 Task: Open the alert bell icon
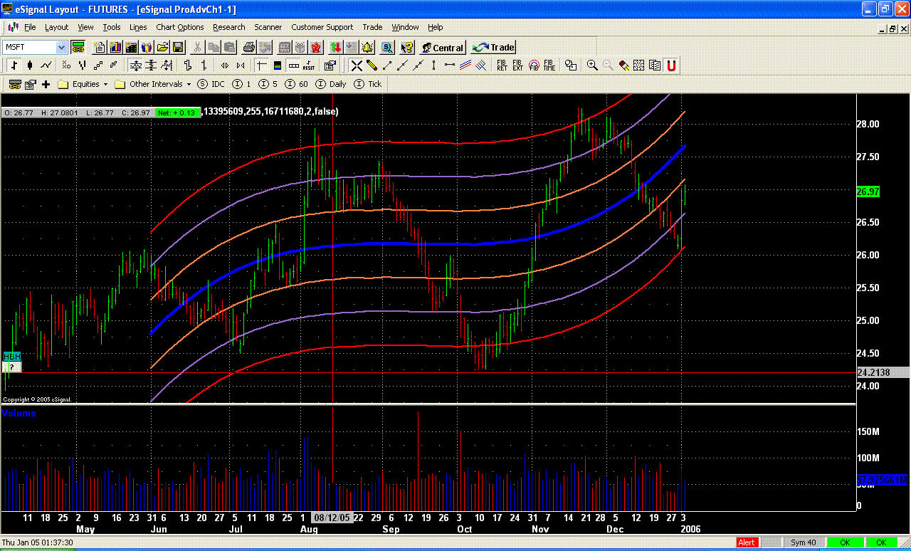click(367, 47)
